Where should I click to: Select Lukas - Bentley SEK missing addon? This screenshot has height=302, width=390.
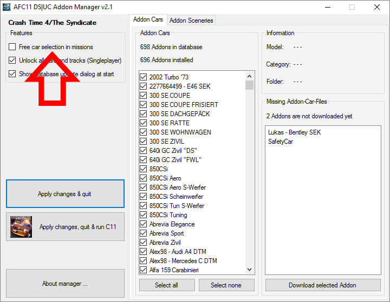pos(294,132)
